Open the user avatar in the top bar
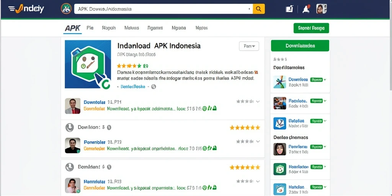The height and width of the screenshot is (196, 392). tap(322, 9)
